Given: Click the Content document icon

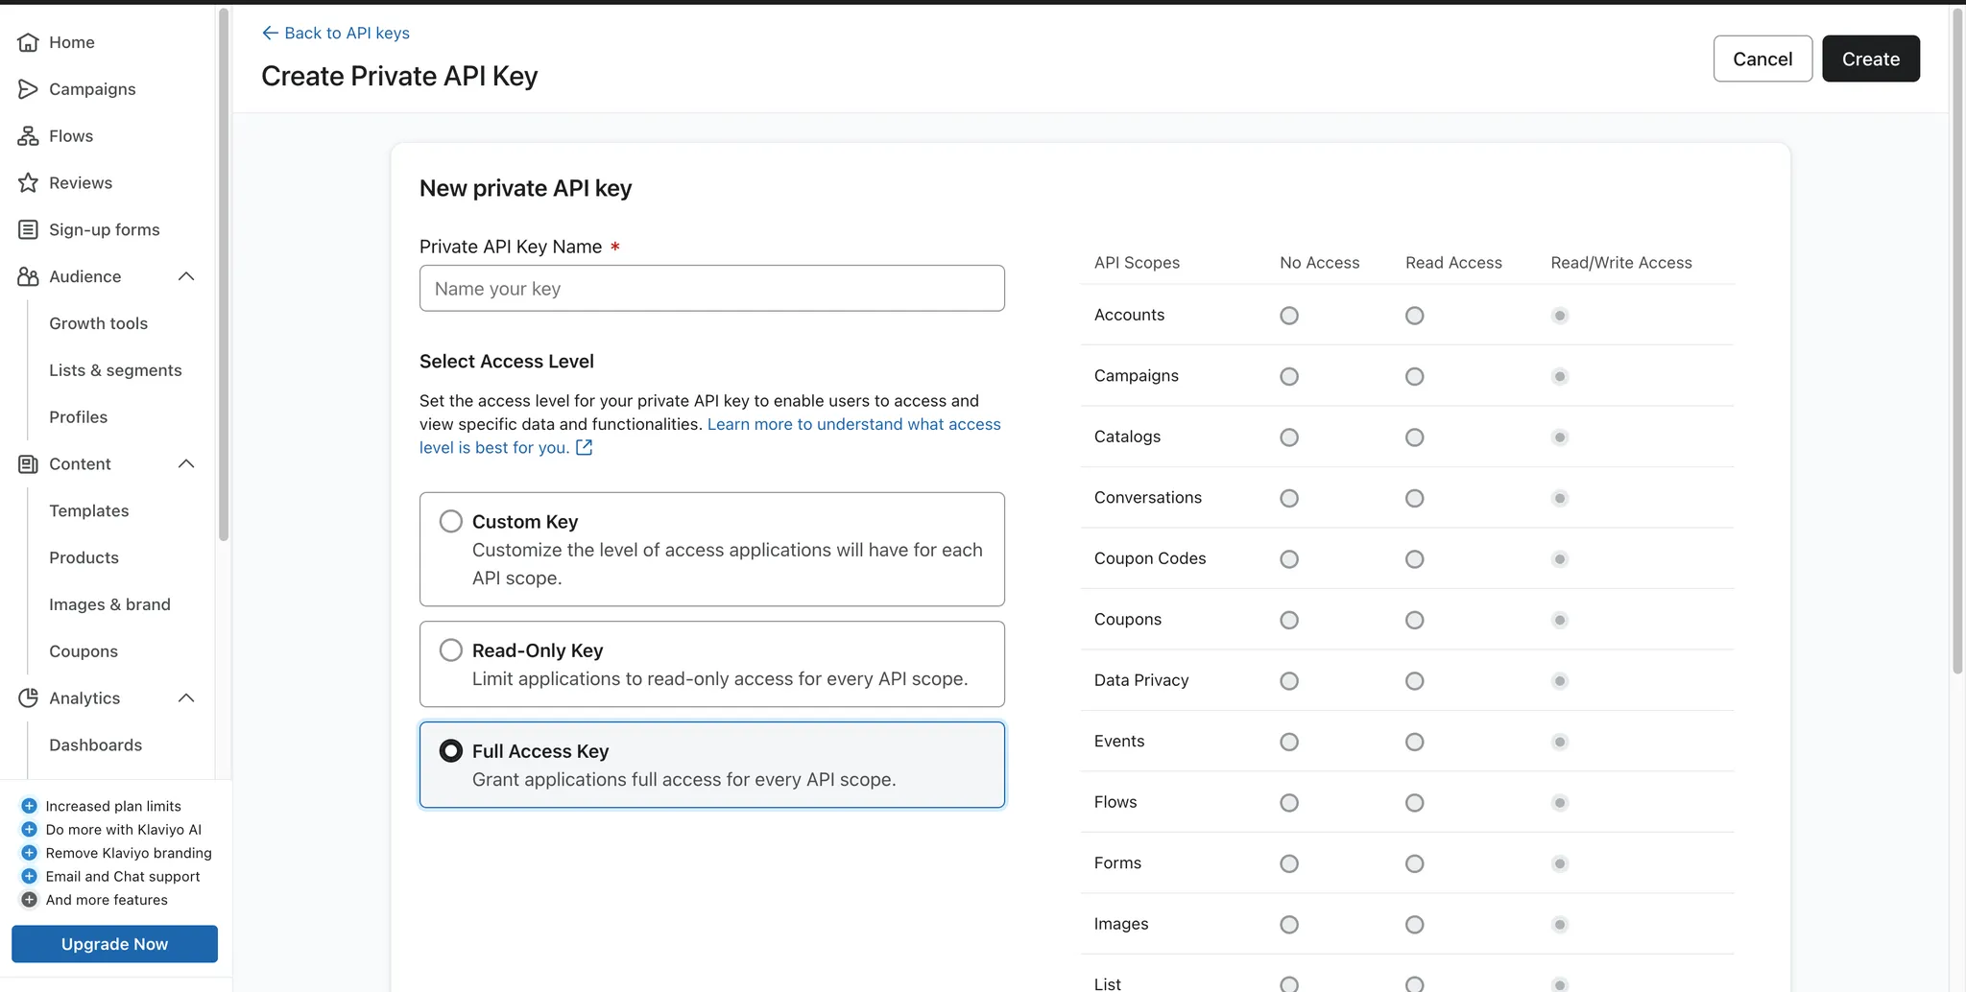Looking at the screenshot, I should tap(28, 464).
